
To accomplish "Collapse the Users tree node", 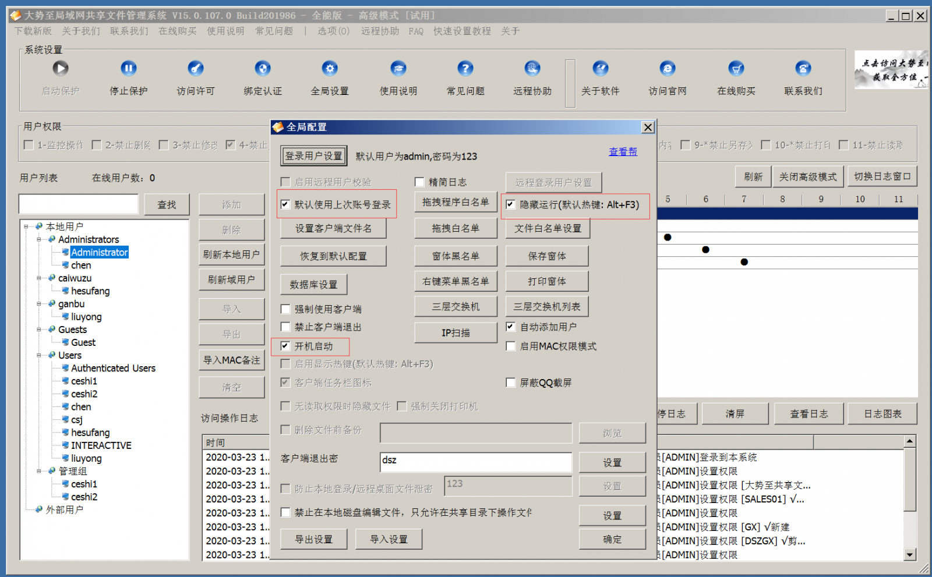I will [39, 355].
